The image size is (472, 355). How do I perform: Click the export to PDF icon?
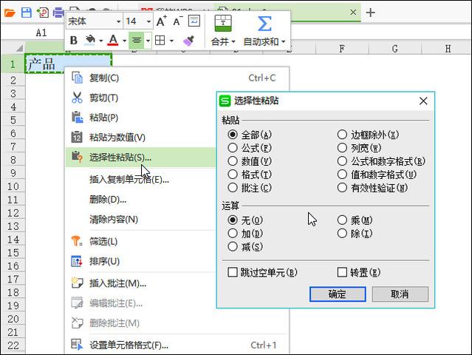[x=43, y=13]
